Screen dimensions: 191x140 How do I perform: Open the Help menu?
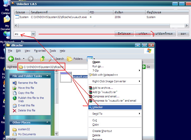point(62,51)
